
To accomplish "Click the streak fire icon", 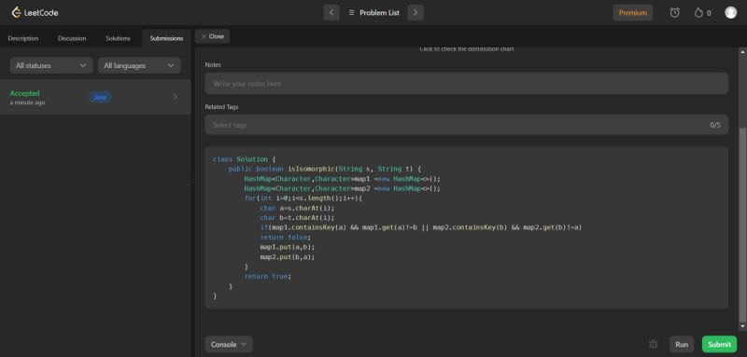I will click(698, 13).
